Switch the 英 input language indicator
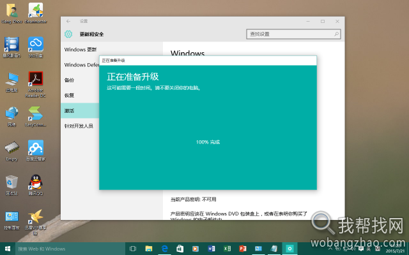Screen dimensions: 409x255 tap(369, 249)
